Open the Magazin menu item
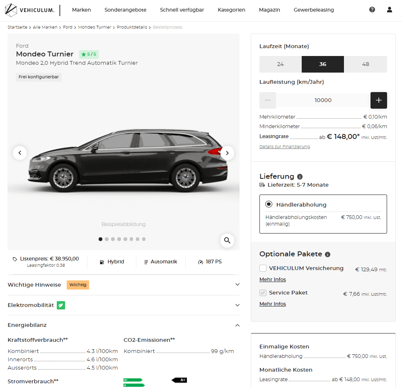 (269, 10)
